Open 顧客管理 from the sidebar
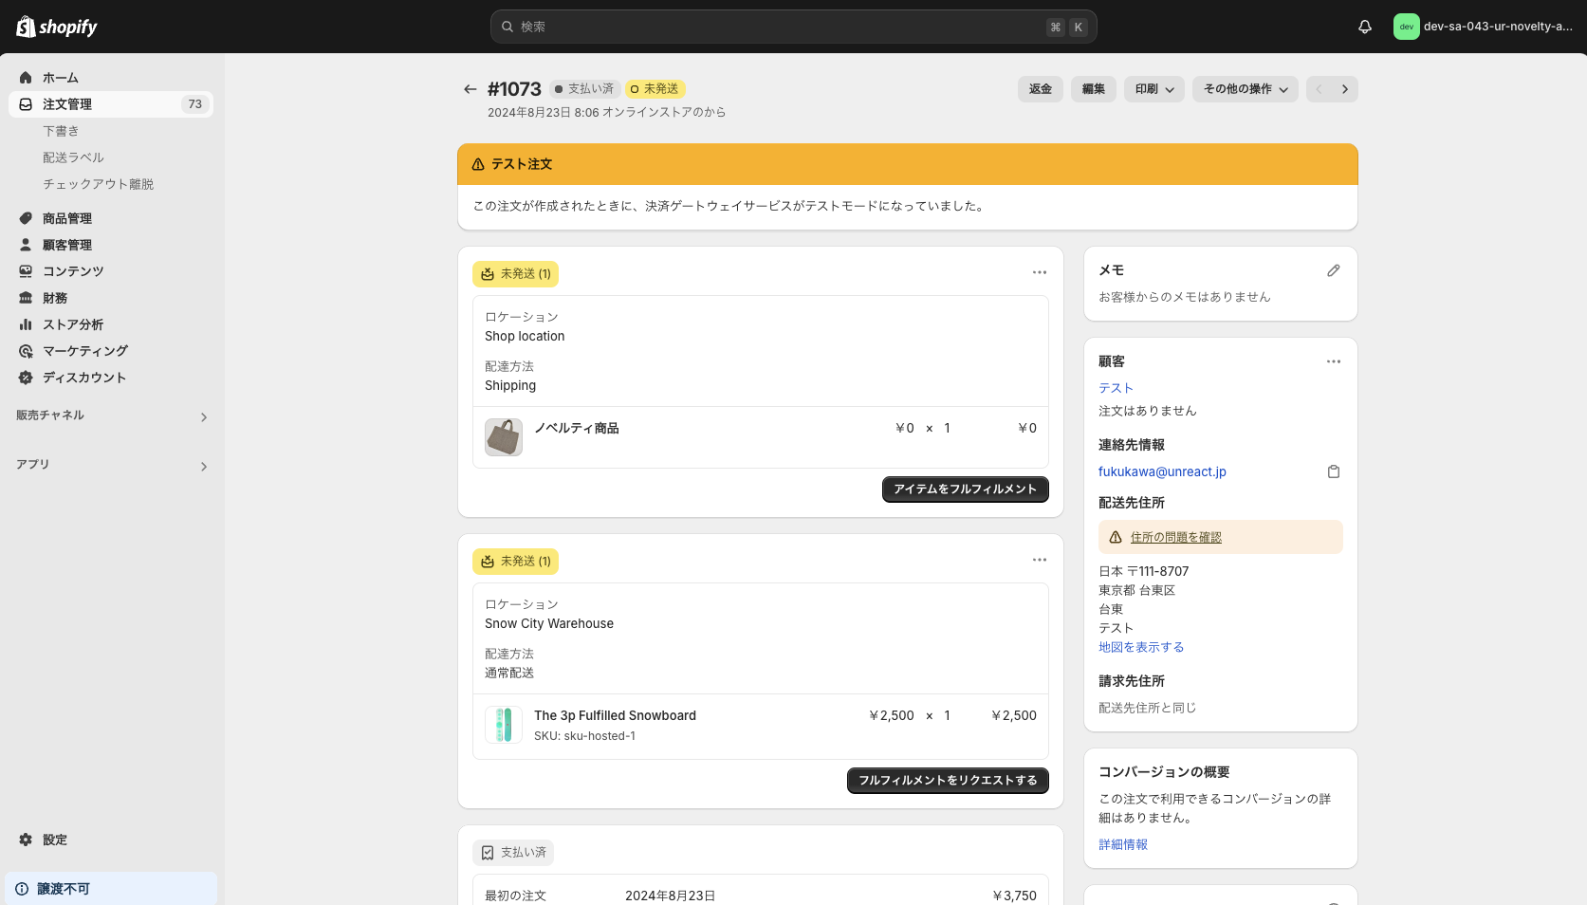Image resolution: width=1587 pixels, height=905 pixels. [66, 244]
